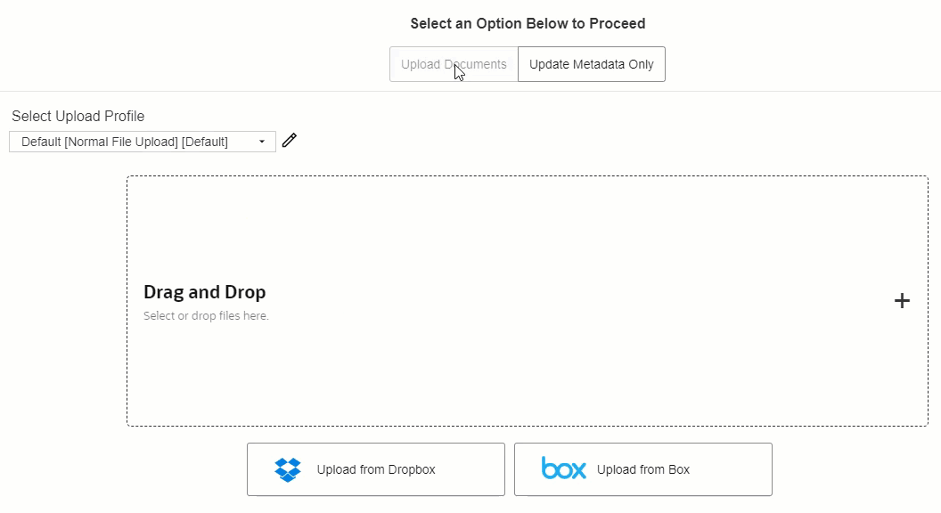Click the Select Upload Profile label
Image resolution: width=941 pixels, height=513 pixels.
[78, 117]
